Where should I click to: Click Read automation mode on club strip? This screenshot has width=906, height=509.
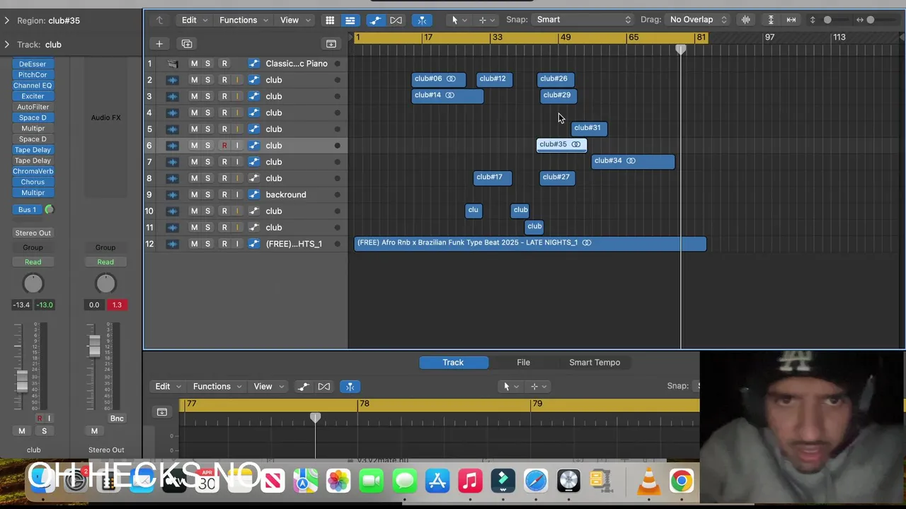point(33,262)
